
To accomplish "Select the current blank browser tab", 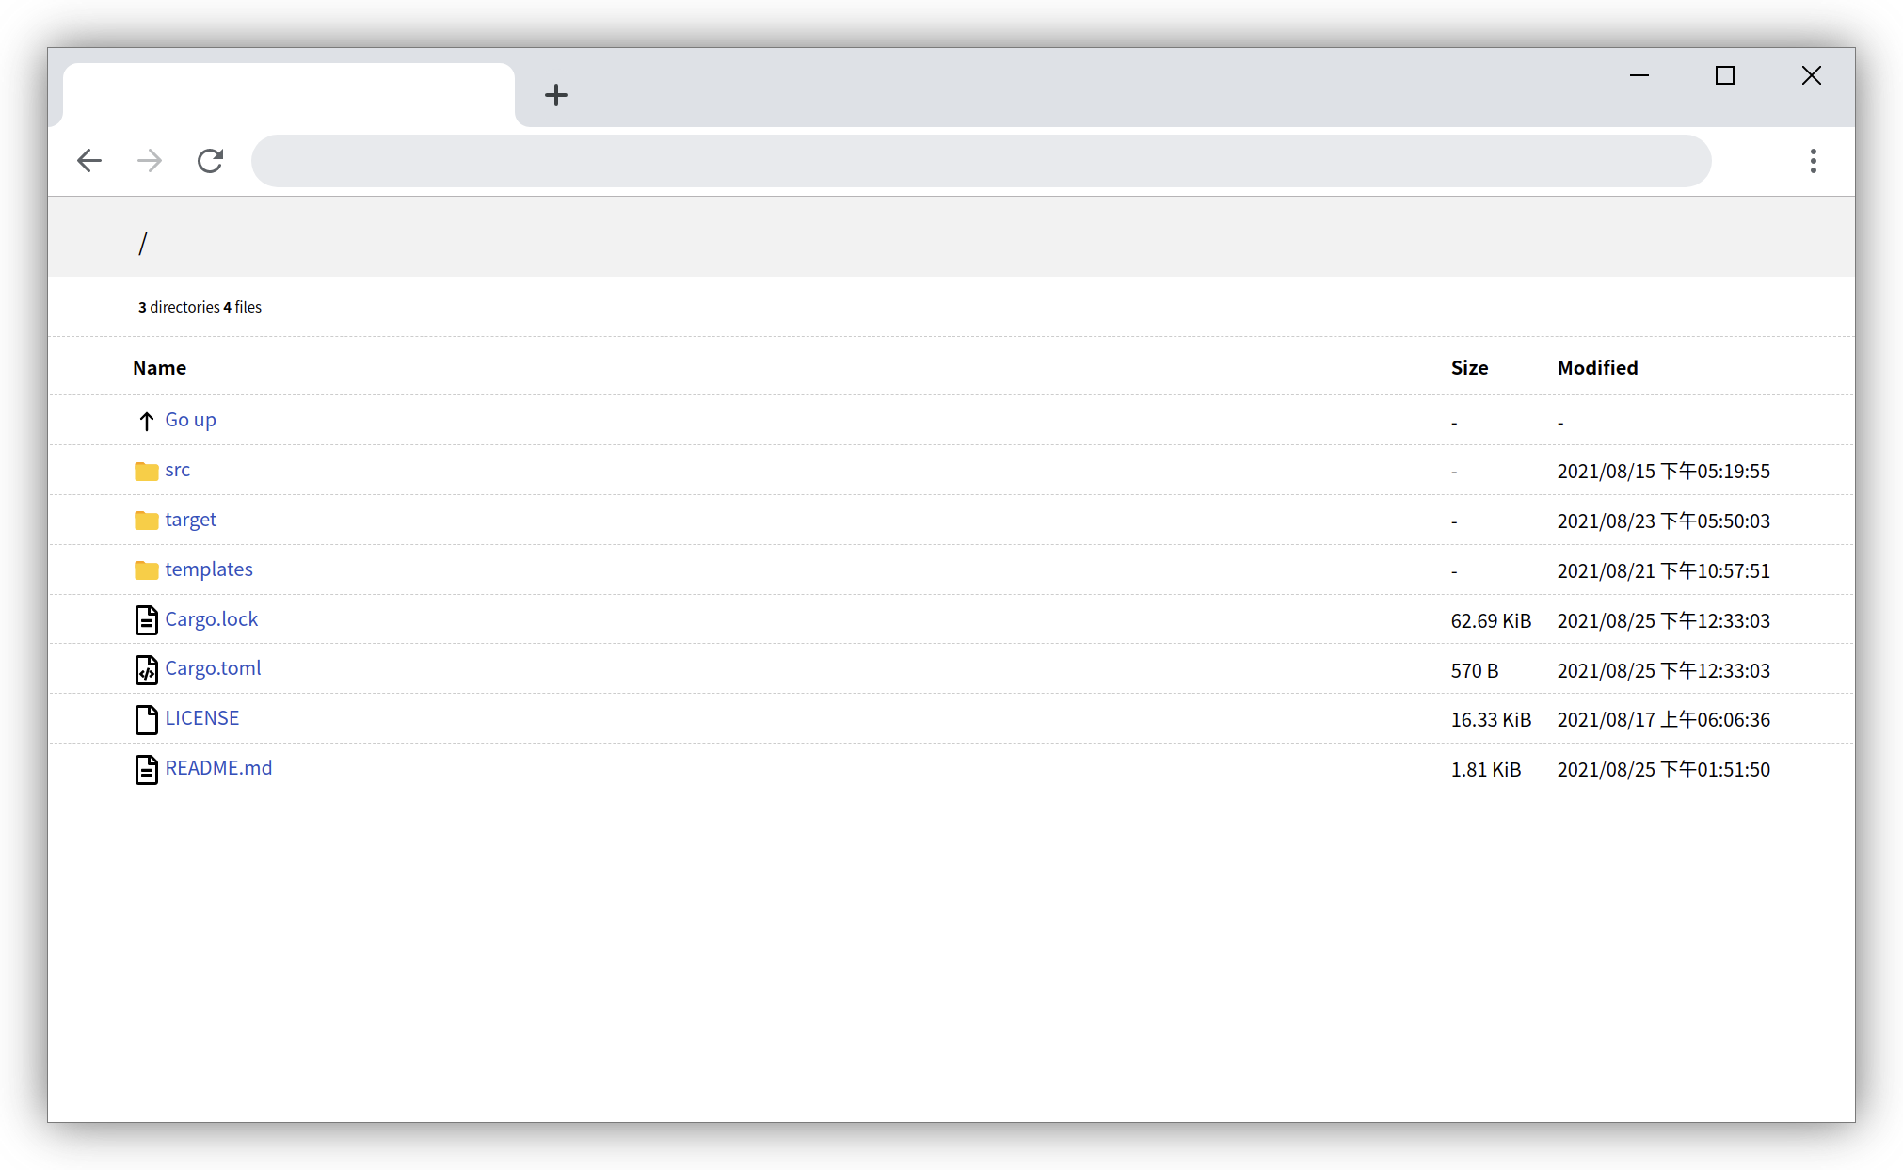I will click(x=288, y=95).
